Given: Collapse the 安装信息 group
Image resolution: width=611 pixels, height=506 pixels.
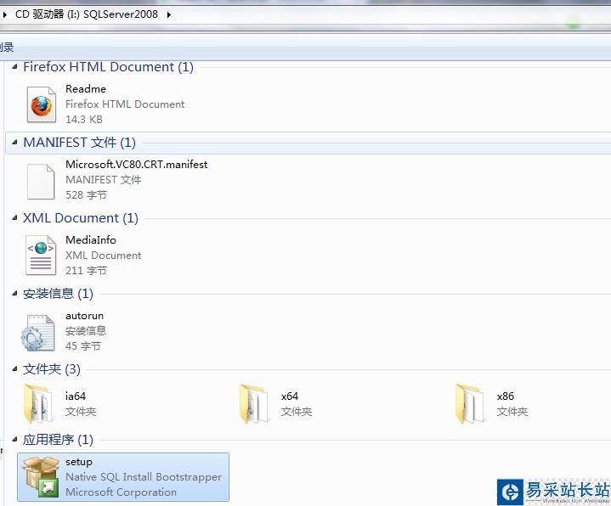Looking at the screenshot, I should point(14,293).
